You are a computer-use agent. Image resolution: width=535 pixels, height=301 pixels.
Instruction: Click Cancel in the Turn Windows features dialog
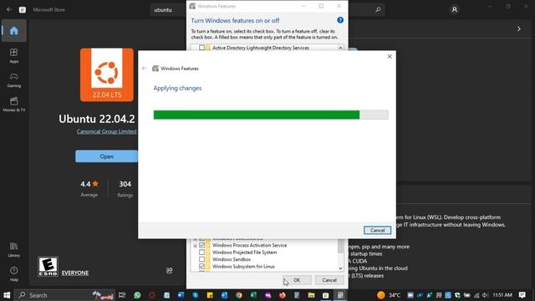coord(329,280)
